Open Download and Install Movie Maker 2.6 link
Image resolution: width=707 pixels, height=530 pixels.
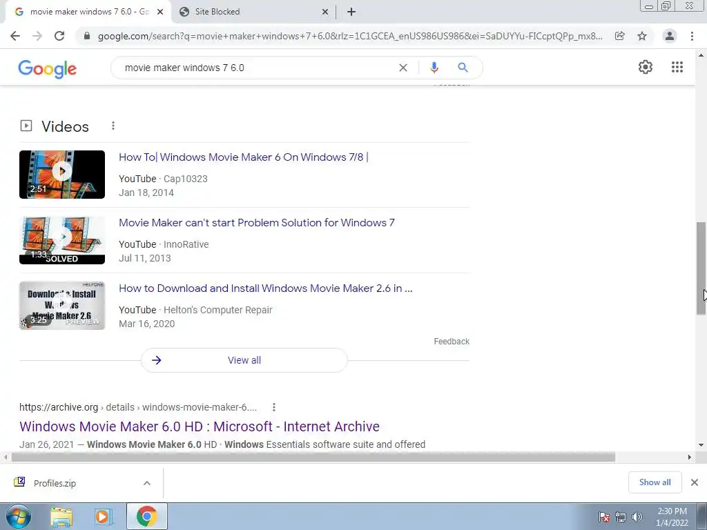(x=266, y=288)
